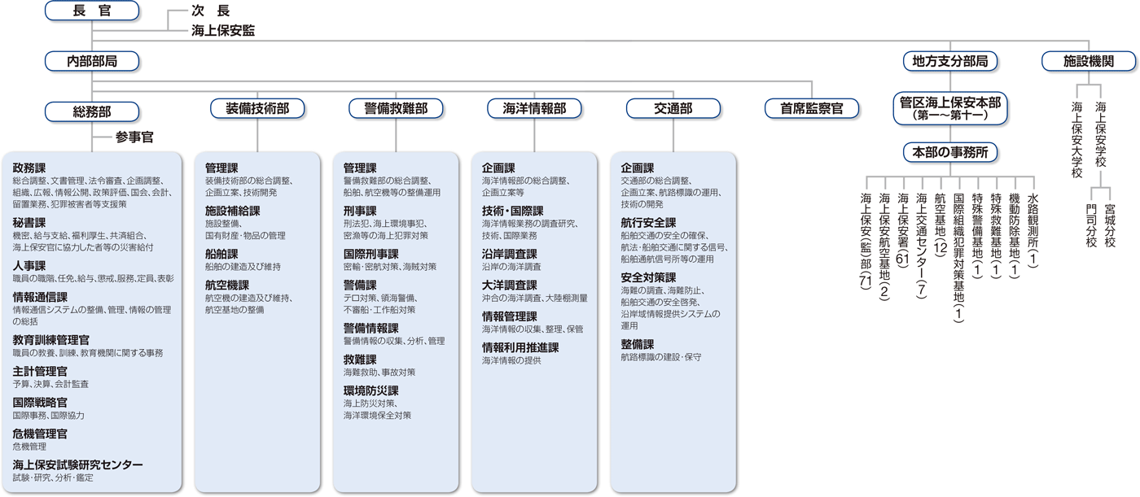The height and width of the screenshot is (497, 1140).
Task: Click the 管区海上保安本部 box
Action: [x=950, y=108]
